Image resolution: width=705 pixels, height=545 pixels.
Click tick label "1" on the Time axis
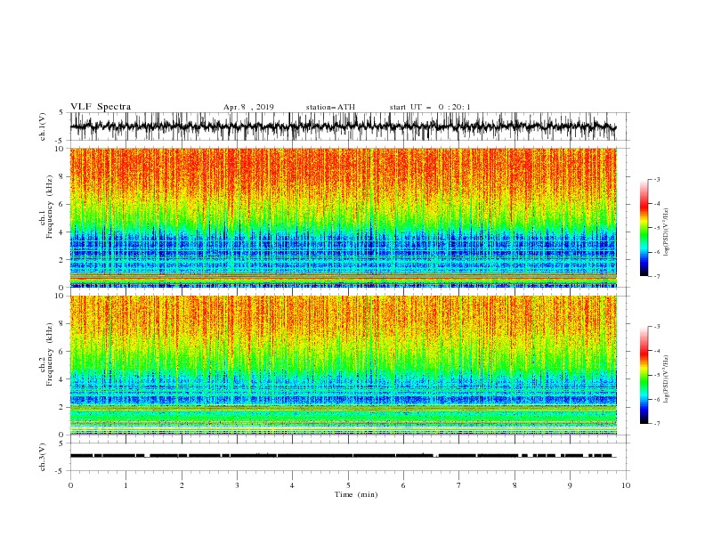[x=126, y=485]
